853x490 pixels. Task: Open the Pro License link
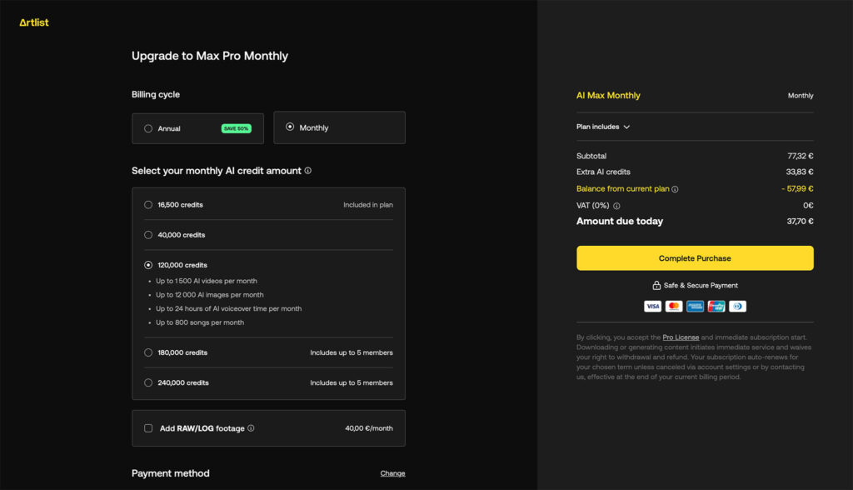[x=681, y=337]
